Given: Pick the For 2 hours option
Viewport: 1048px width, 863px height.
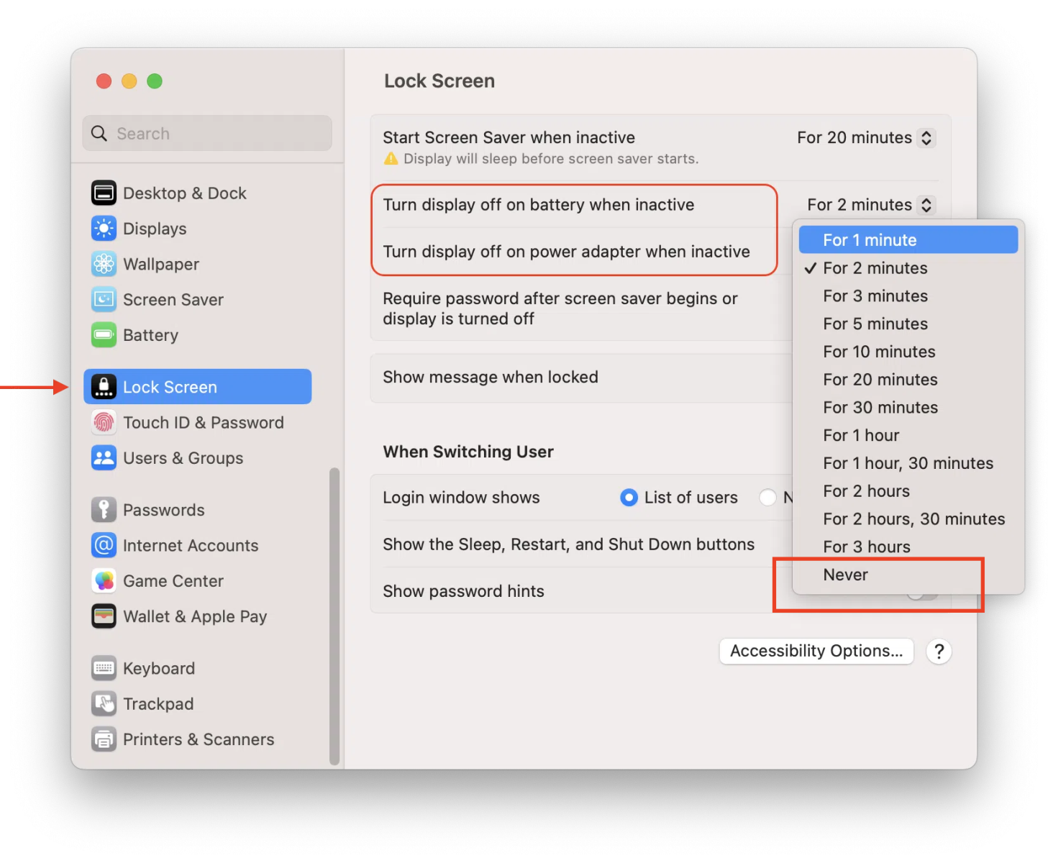Looking at the screenshot, I should click(908, 490).
